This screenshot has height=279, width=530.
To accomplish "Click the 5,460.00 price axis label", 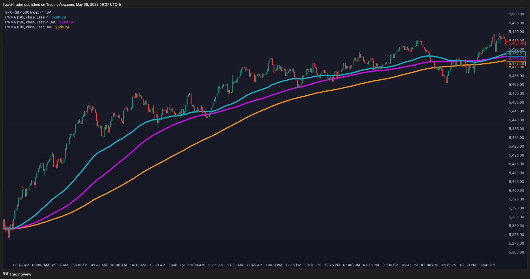I will [516, 85].
